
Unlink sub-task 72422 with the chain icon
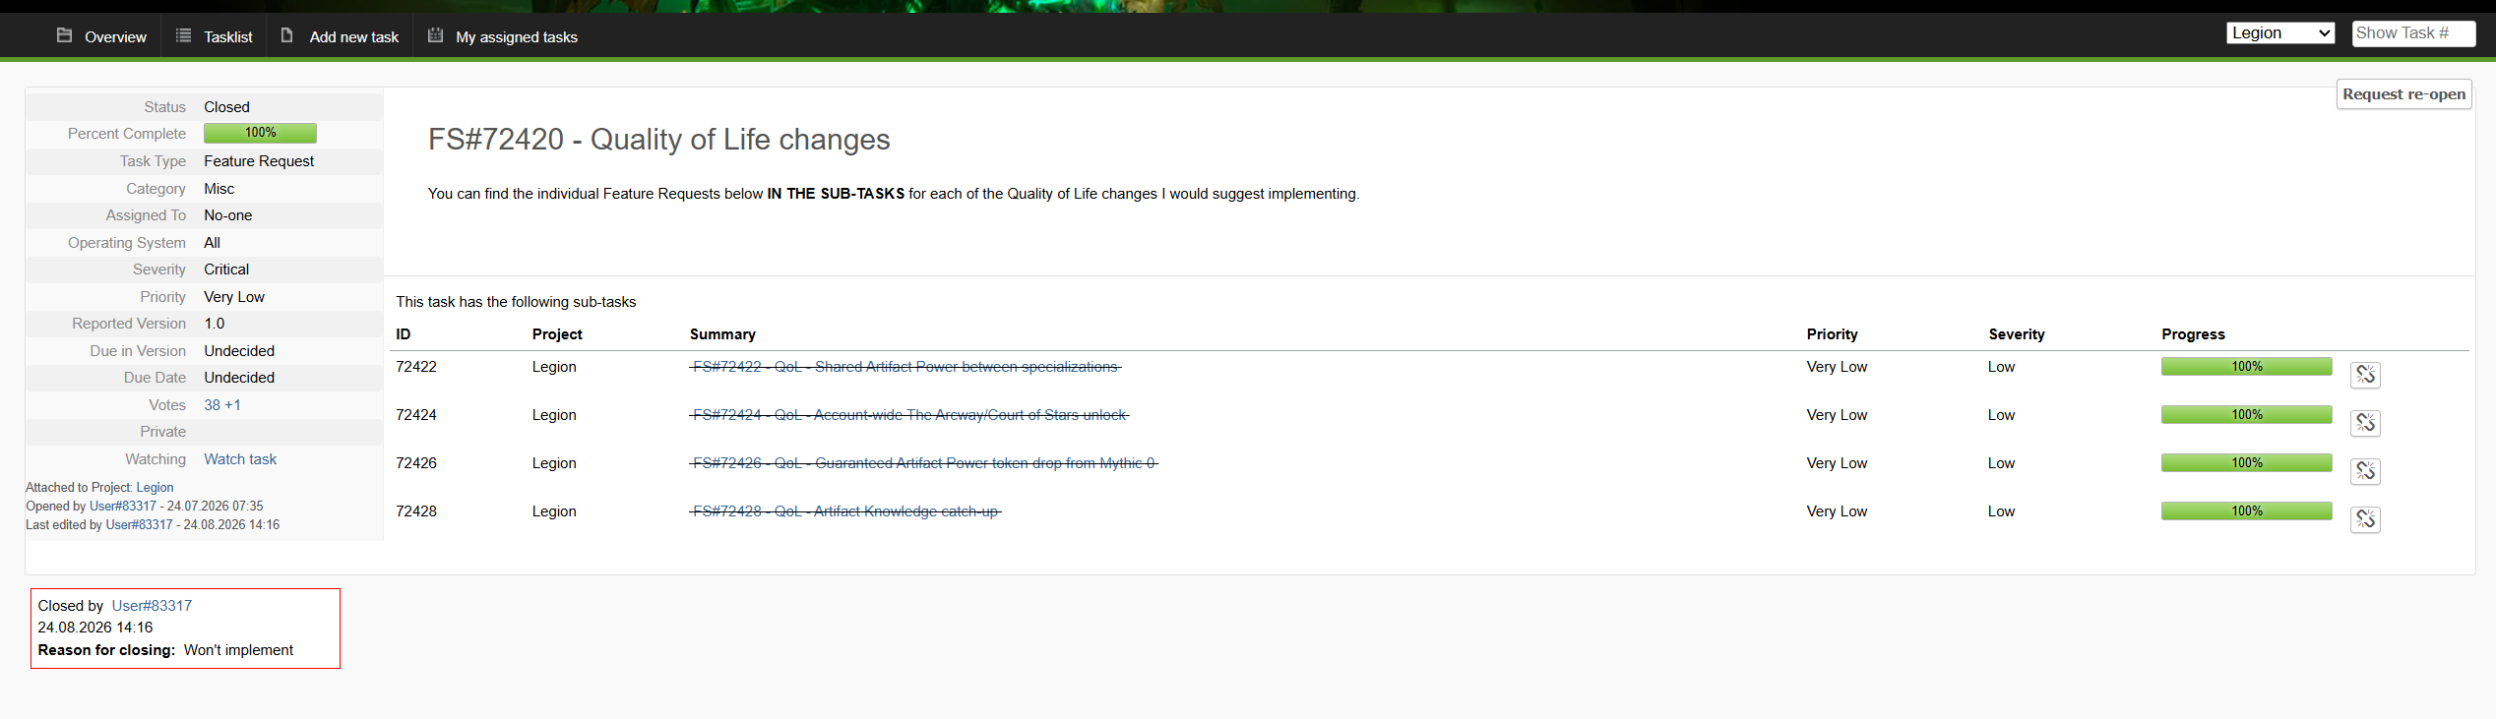[2365, 375]
